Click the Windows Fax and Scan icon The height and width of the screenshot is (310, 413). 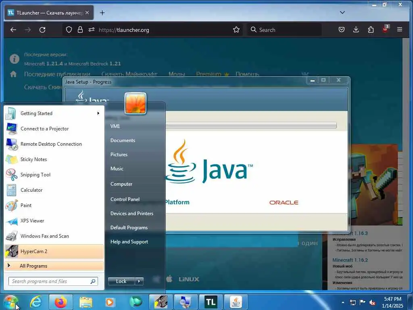[12, 236]
